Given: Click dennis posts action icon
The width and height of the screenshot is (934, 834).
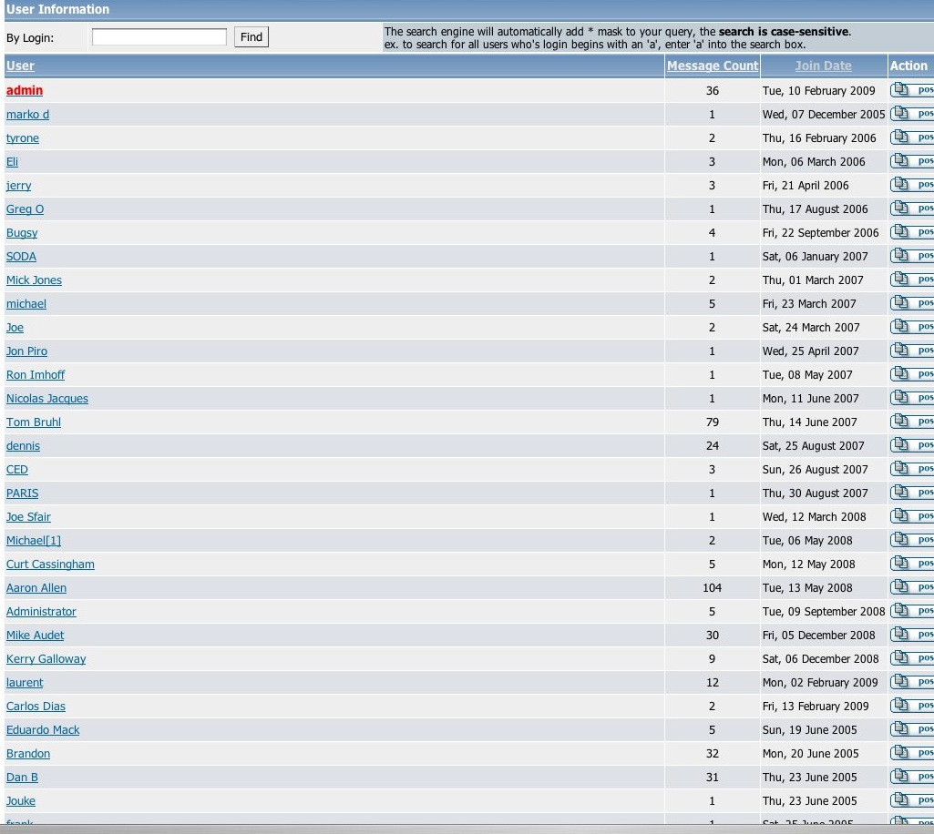Looking at the screenshot, I should pos(912,445).
